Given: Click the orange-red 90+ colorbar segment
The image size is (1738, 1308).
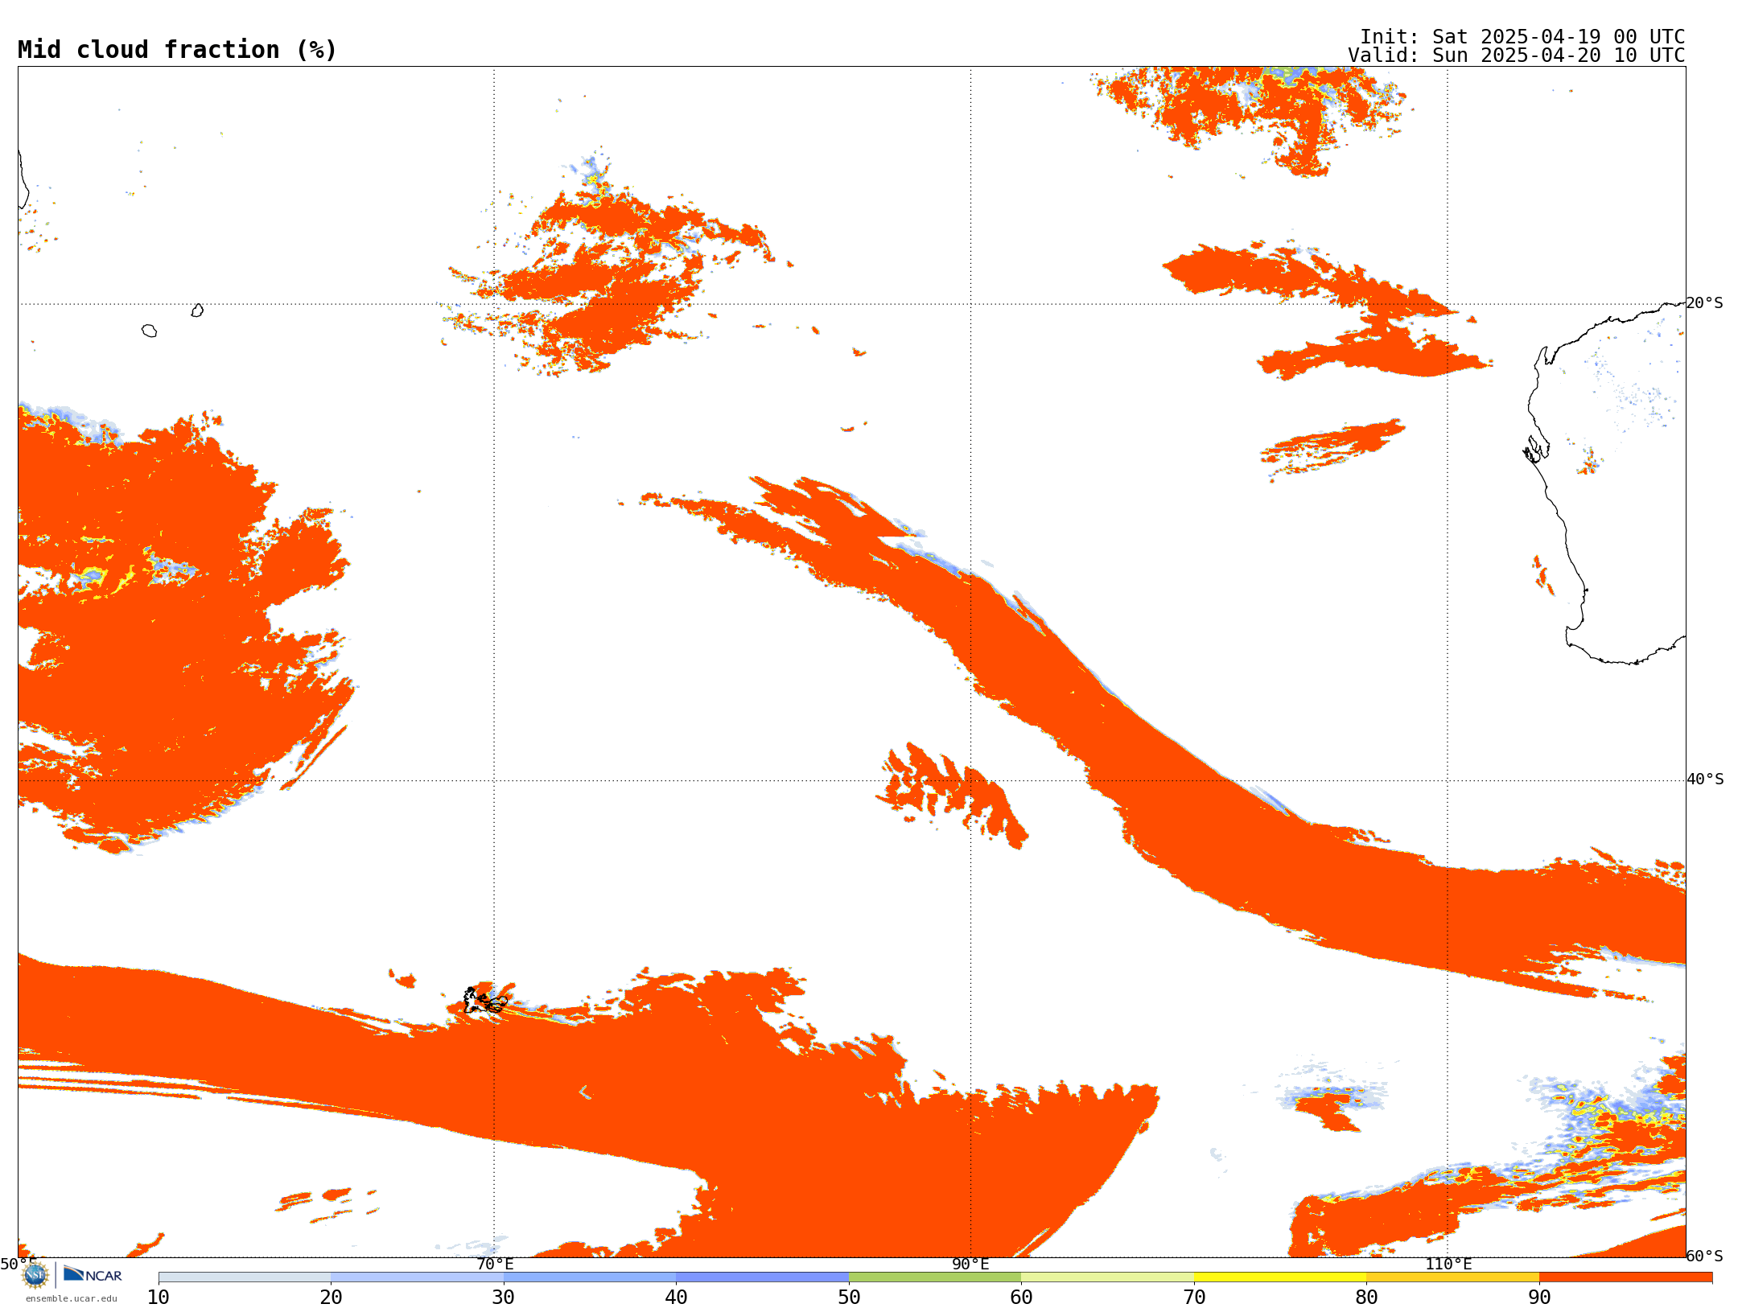Looking at the screenshot, I should 1625,1277.
